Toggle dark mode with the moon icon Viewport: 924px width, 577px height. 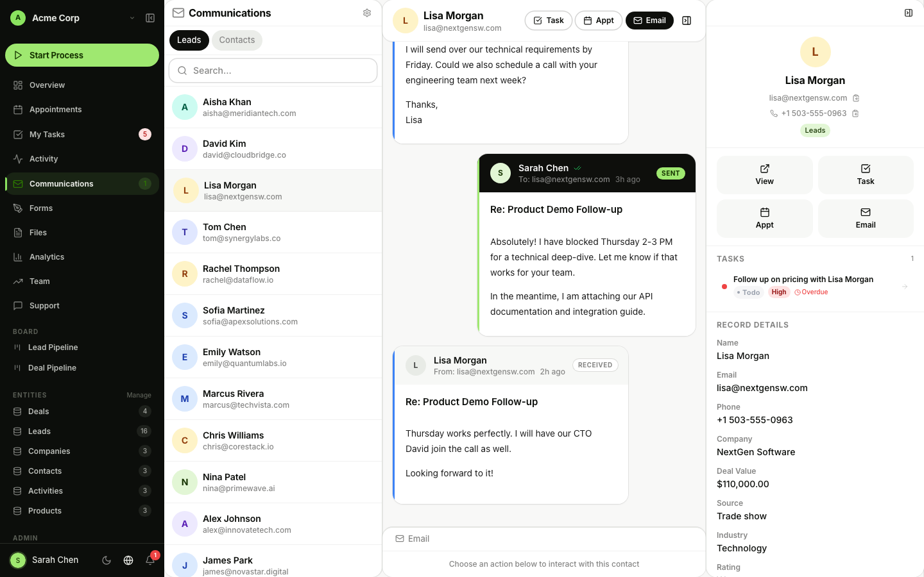tap(107, 560)
